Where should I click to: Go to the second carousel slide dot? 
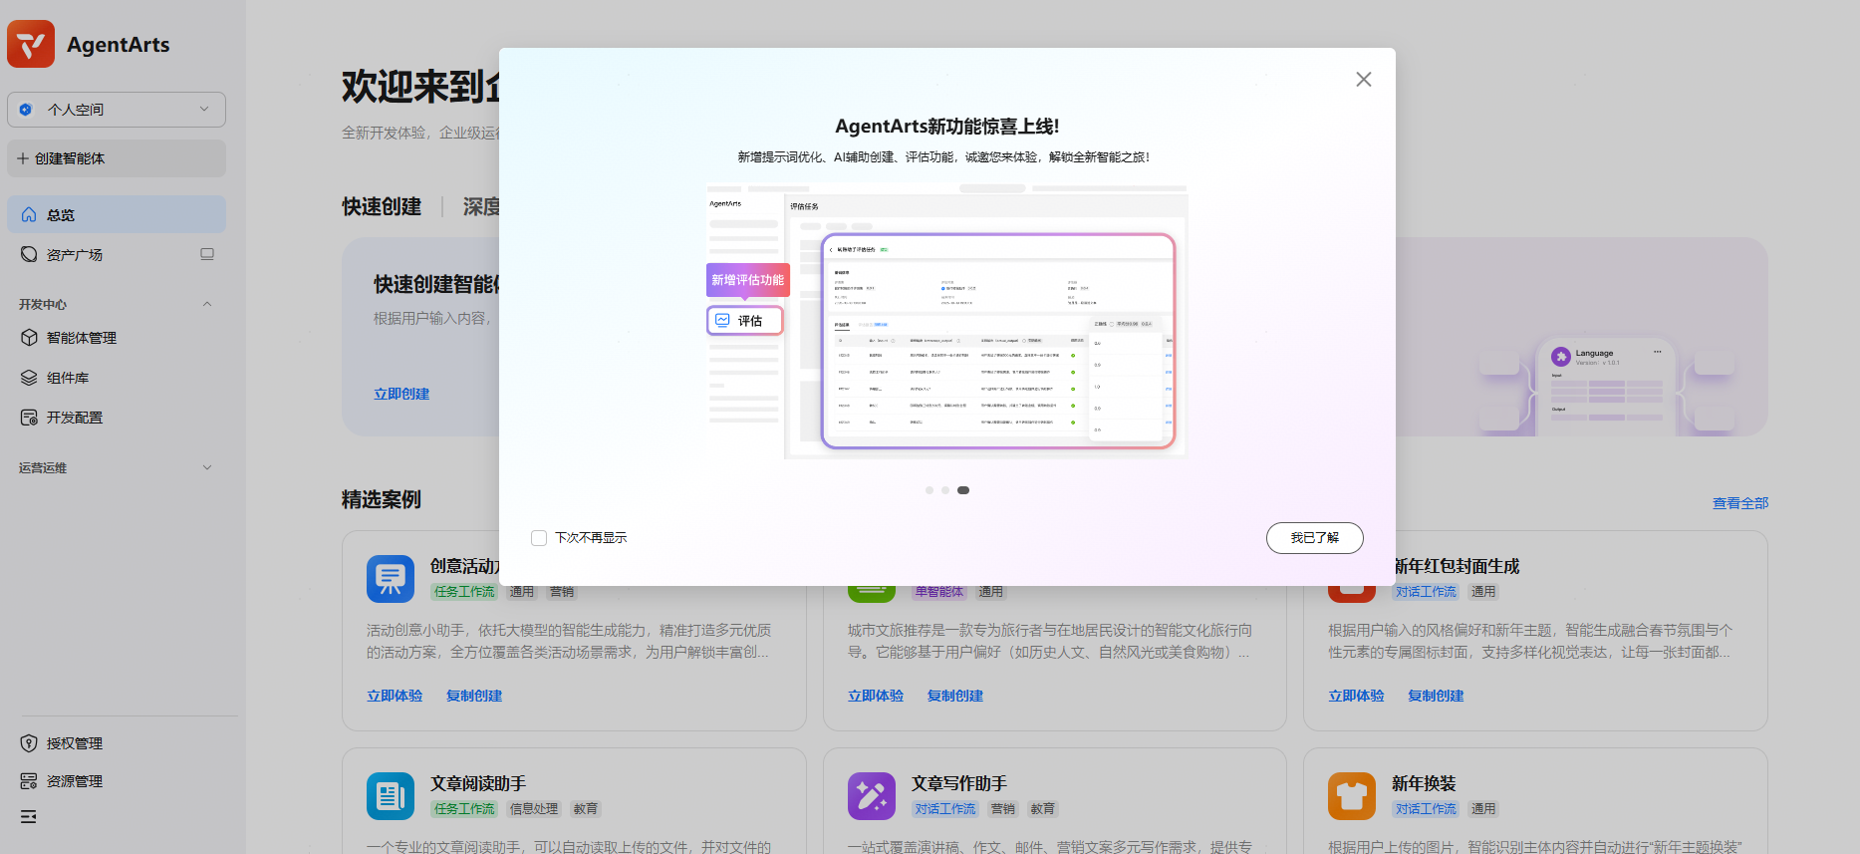tap(945, 490)
